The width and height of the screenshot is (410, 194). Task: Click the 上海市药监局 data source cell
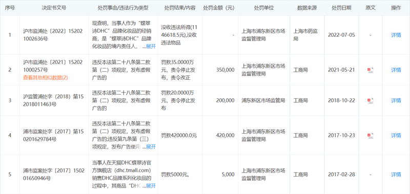(305, 35)
